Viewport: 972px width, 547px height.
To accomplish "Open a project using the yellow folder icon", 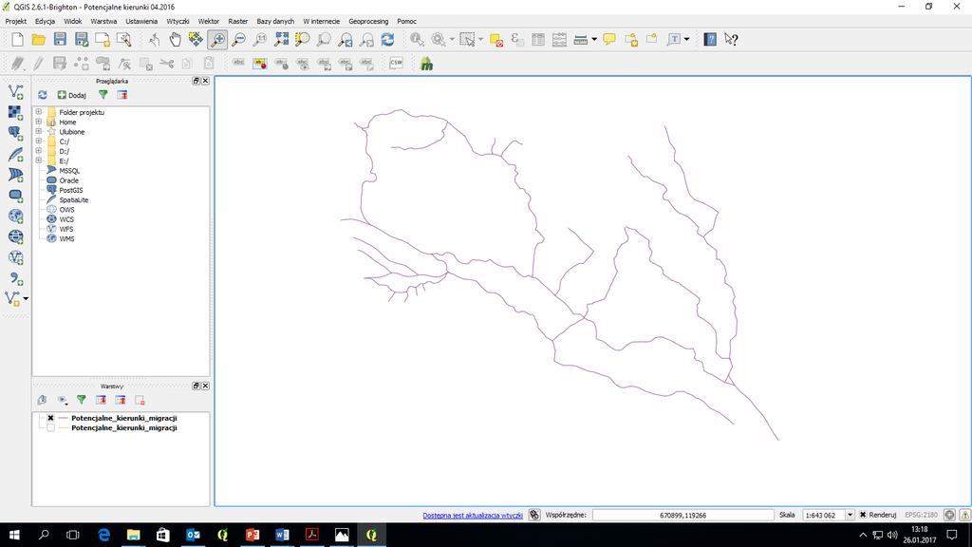I will (38, 40).
